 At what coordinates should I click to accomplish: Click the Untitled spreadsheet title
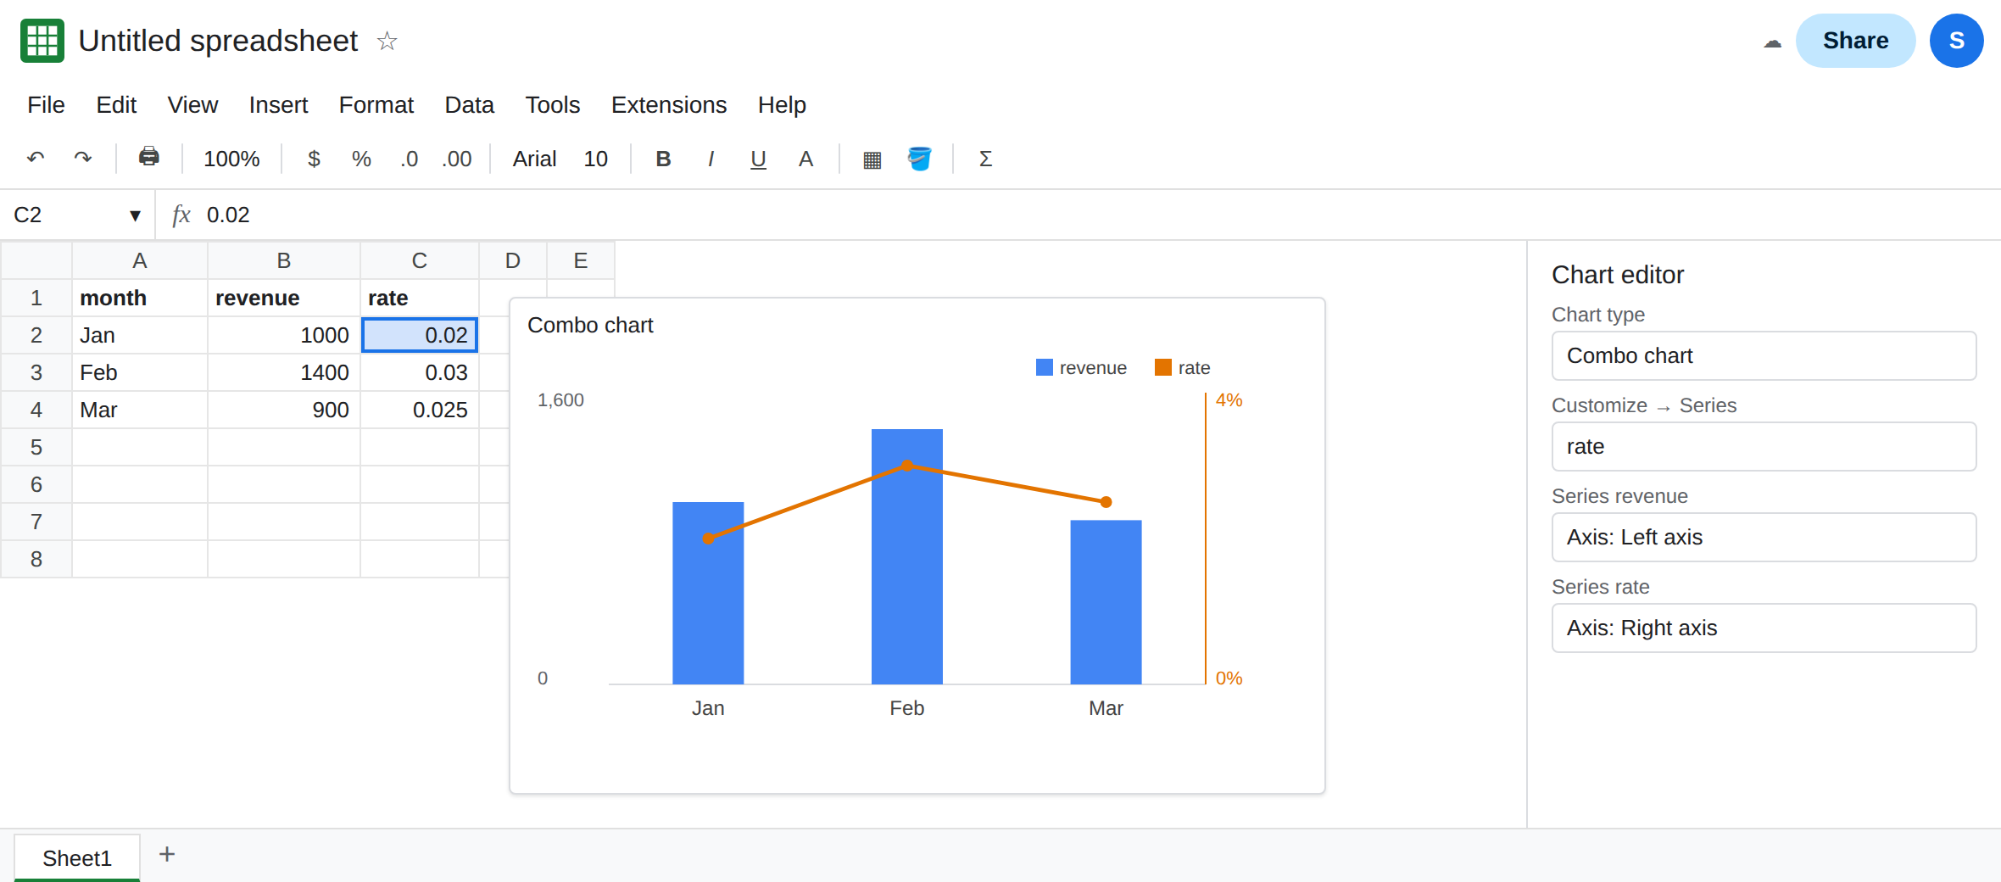[x=218, y=41]
